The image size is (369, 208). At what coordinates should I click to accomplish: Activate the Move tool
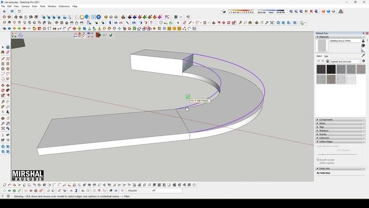3,86
